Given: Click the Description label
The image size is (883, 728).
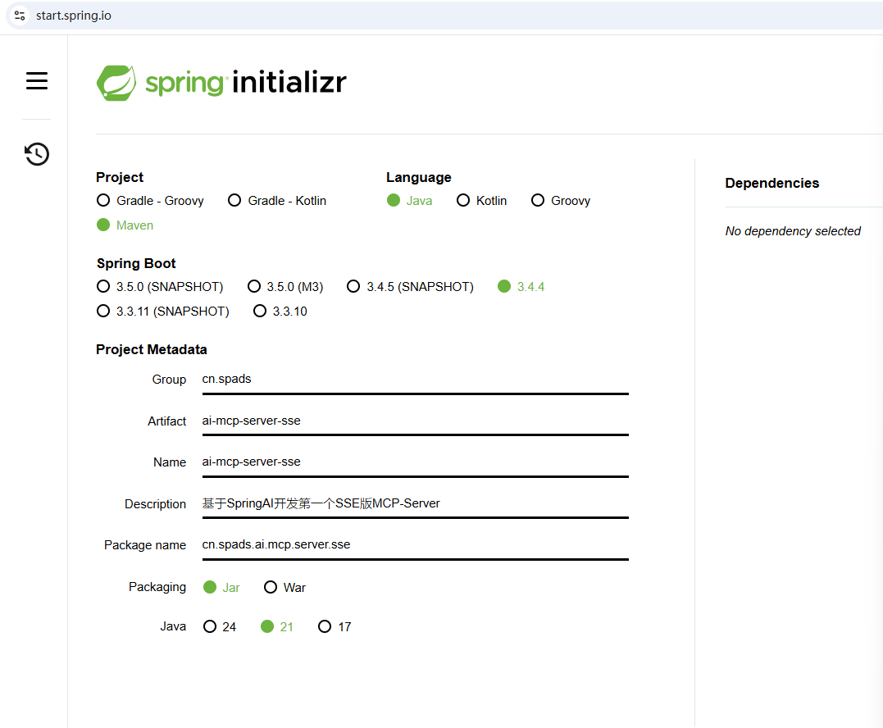Looking at the screenshot, I should tap(155, 504).
